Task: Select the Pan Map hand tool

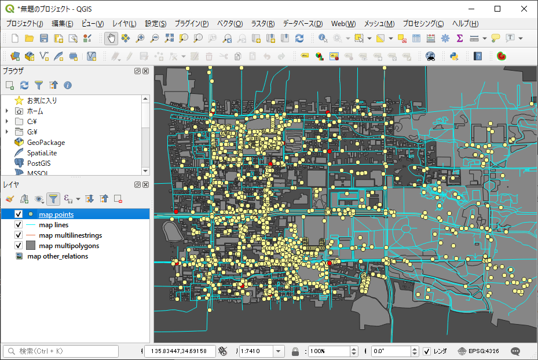Action: tap(111, 38)
